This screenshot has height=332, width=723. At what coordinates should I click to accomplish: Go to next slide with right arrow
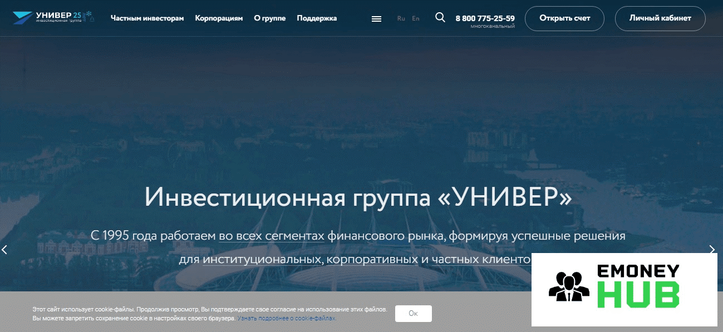click(712, 250)
